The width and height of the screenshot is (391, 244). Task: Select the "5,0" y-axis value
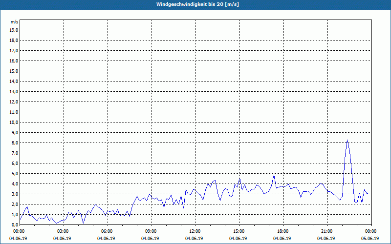(15, 174)
